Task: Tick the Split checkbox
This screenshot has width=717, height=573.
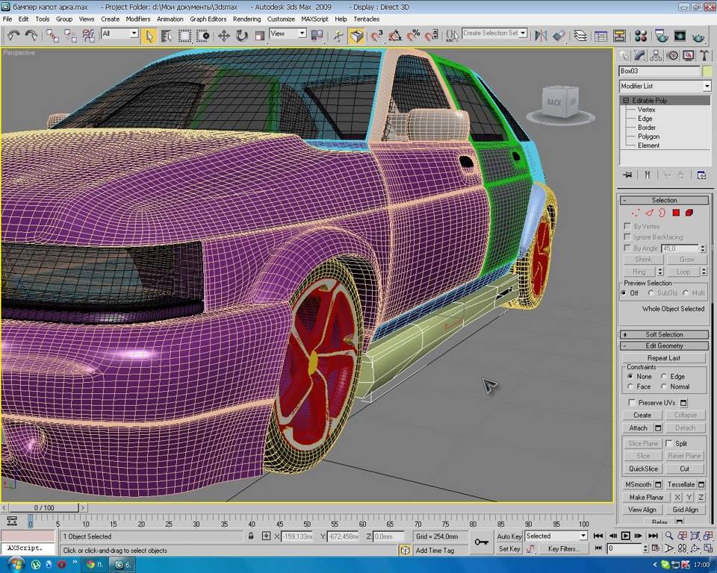Action: pyautogui.click(x=669, y=443)
